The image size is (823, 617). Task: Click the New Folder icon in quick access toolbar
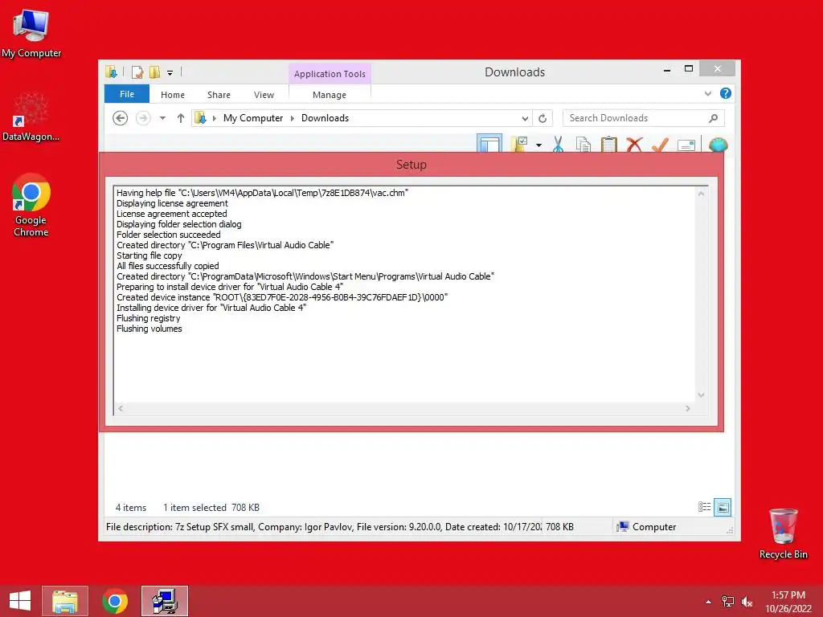coord(154,72)
